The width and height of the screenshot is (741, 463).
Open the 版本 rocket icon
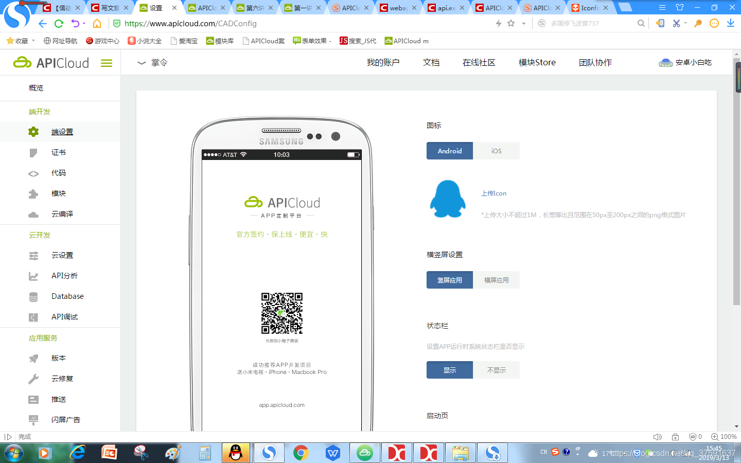coord(33,359)
